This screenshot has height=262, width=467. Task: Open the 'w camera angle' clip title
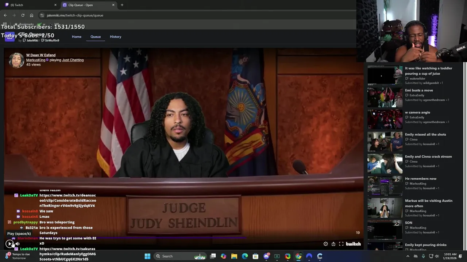pos(417,112)
